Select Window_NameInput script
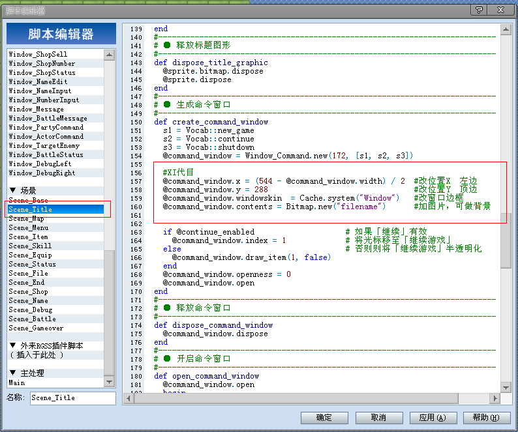 pyautogui.click(x=55, y=91)
